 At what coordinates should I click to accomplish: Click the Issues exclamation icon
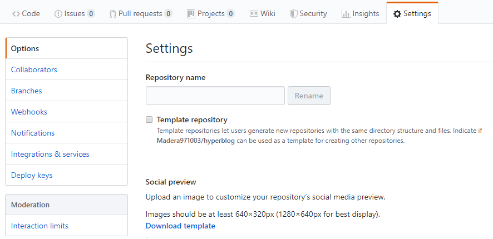tap(58, 14)
